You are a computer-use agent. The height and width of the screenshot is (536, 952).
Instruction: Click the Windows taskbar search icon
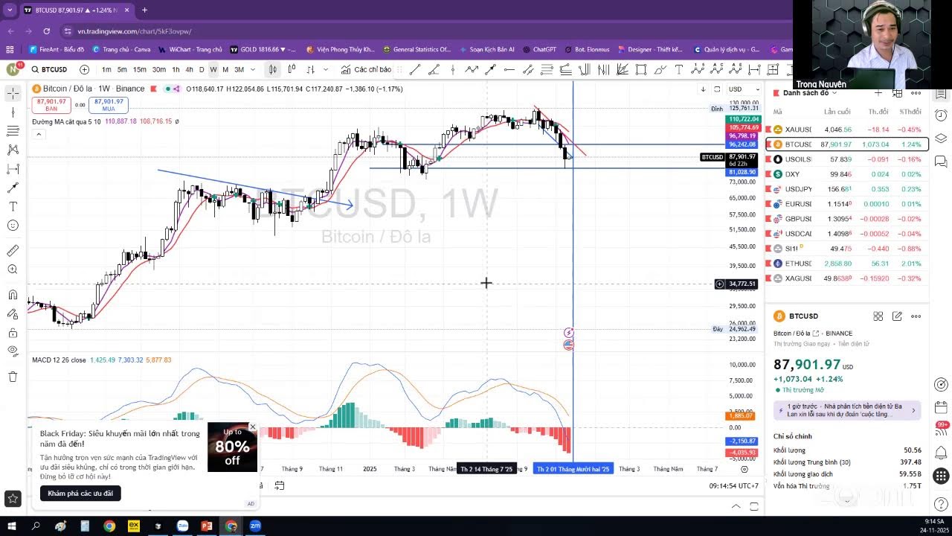point(36,526)
